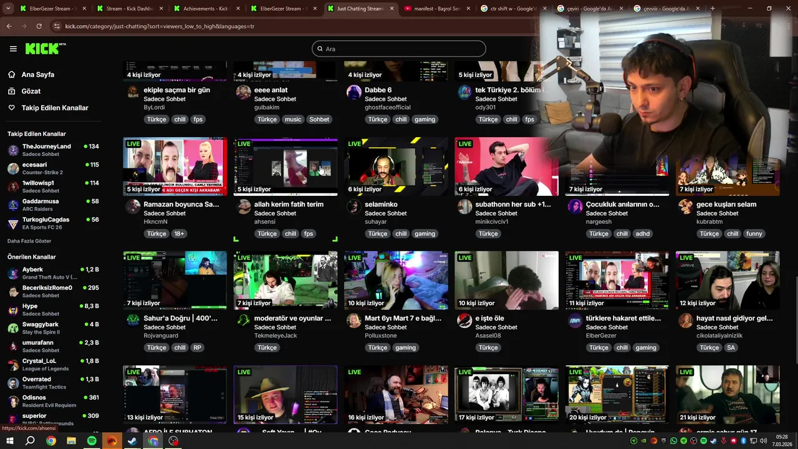Click Ayberk channel avatar in sidebar
The width and height of the screenshot is (798, 449).
tap(13, 273)
